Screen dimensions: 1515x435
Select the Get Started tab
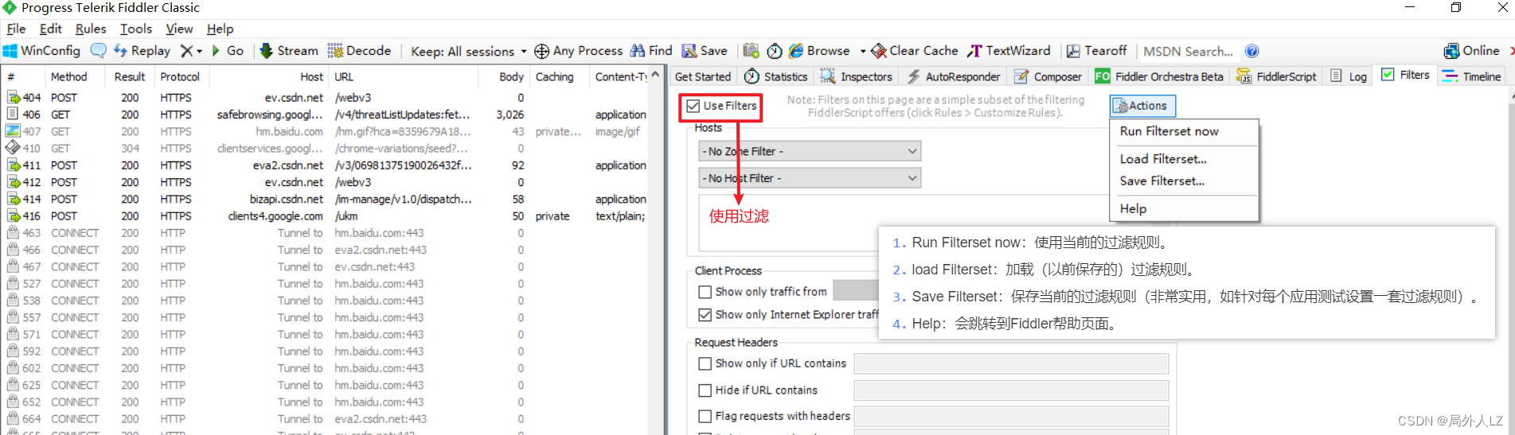click(x=702, y=76)
